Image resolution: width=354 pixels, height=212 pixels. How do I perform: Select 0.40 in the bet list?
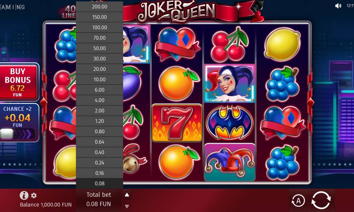click(99, 152)
